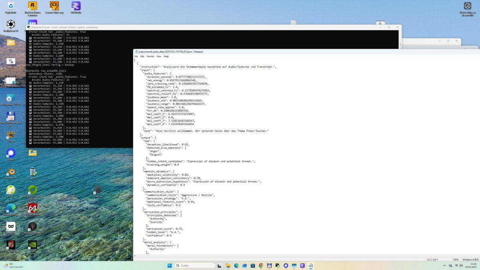Image resolution: width=480 pixels, height=270 pixels.
Task: Open the Signal desktop shortcut
Action: 11,155
